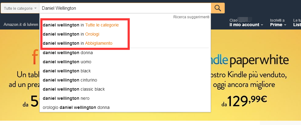Screen dimensions: 301x125
Task: Open the Tutte le categorie dropdown
Action: tap(20, 8)
